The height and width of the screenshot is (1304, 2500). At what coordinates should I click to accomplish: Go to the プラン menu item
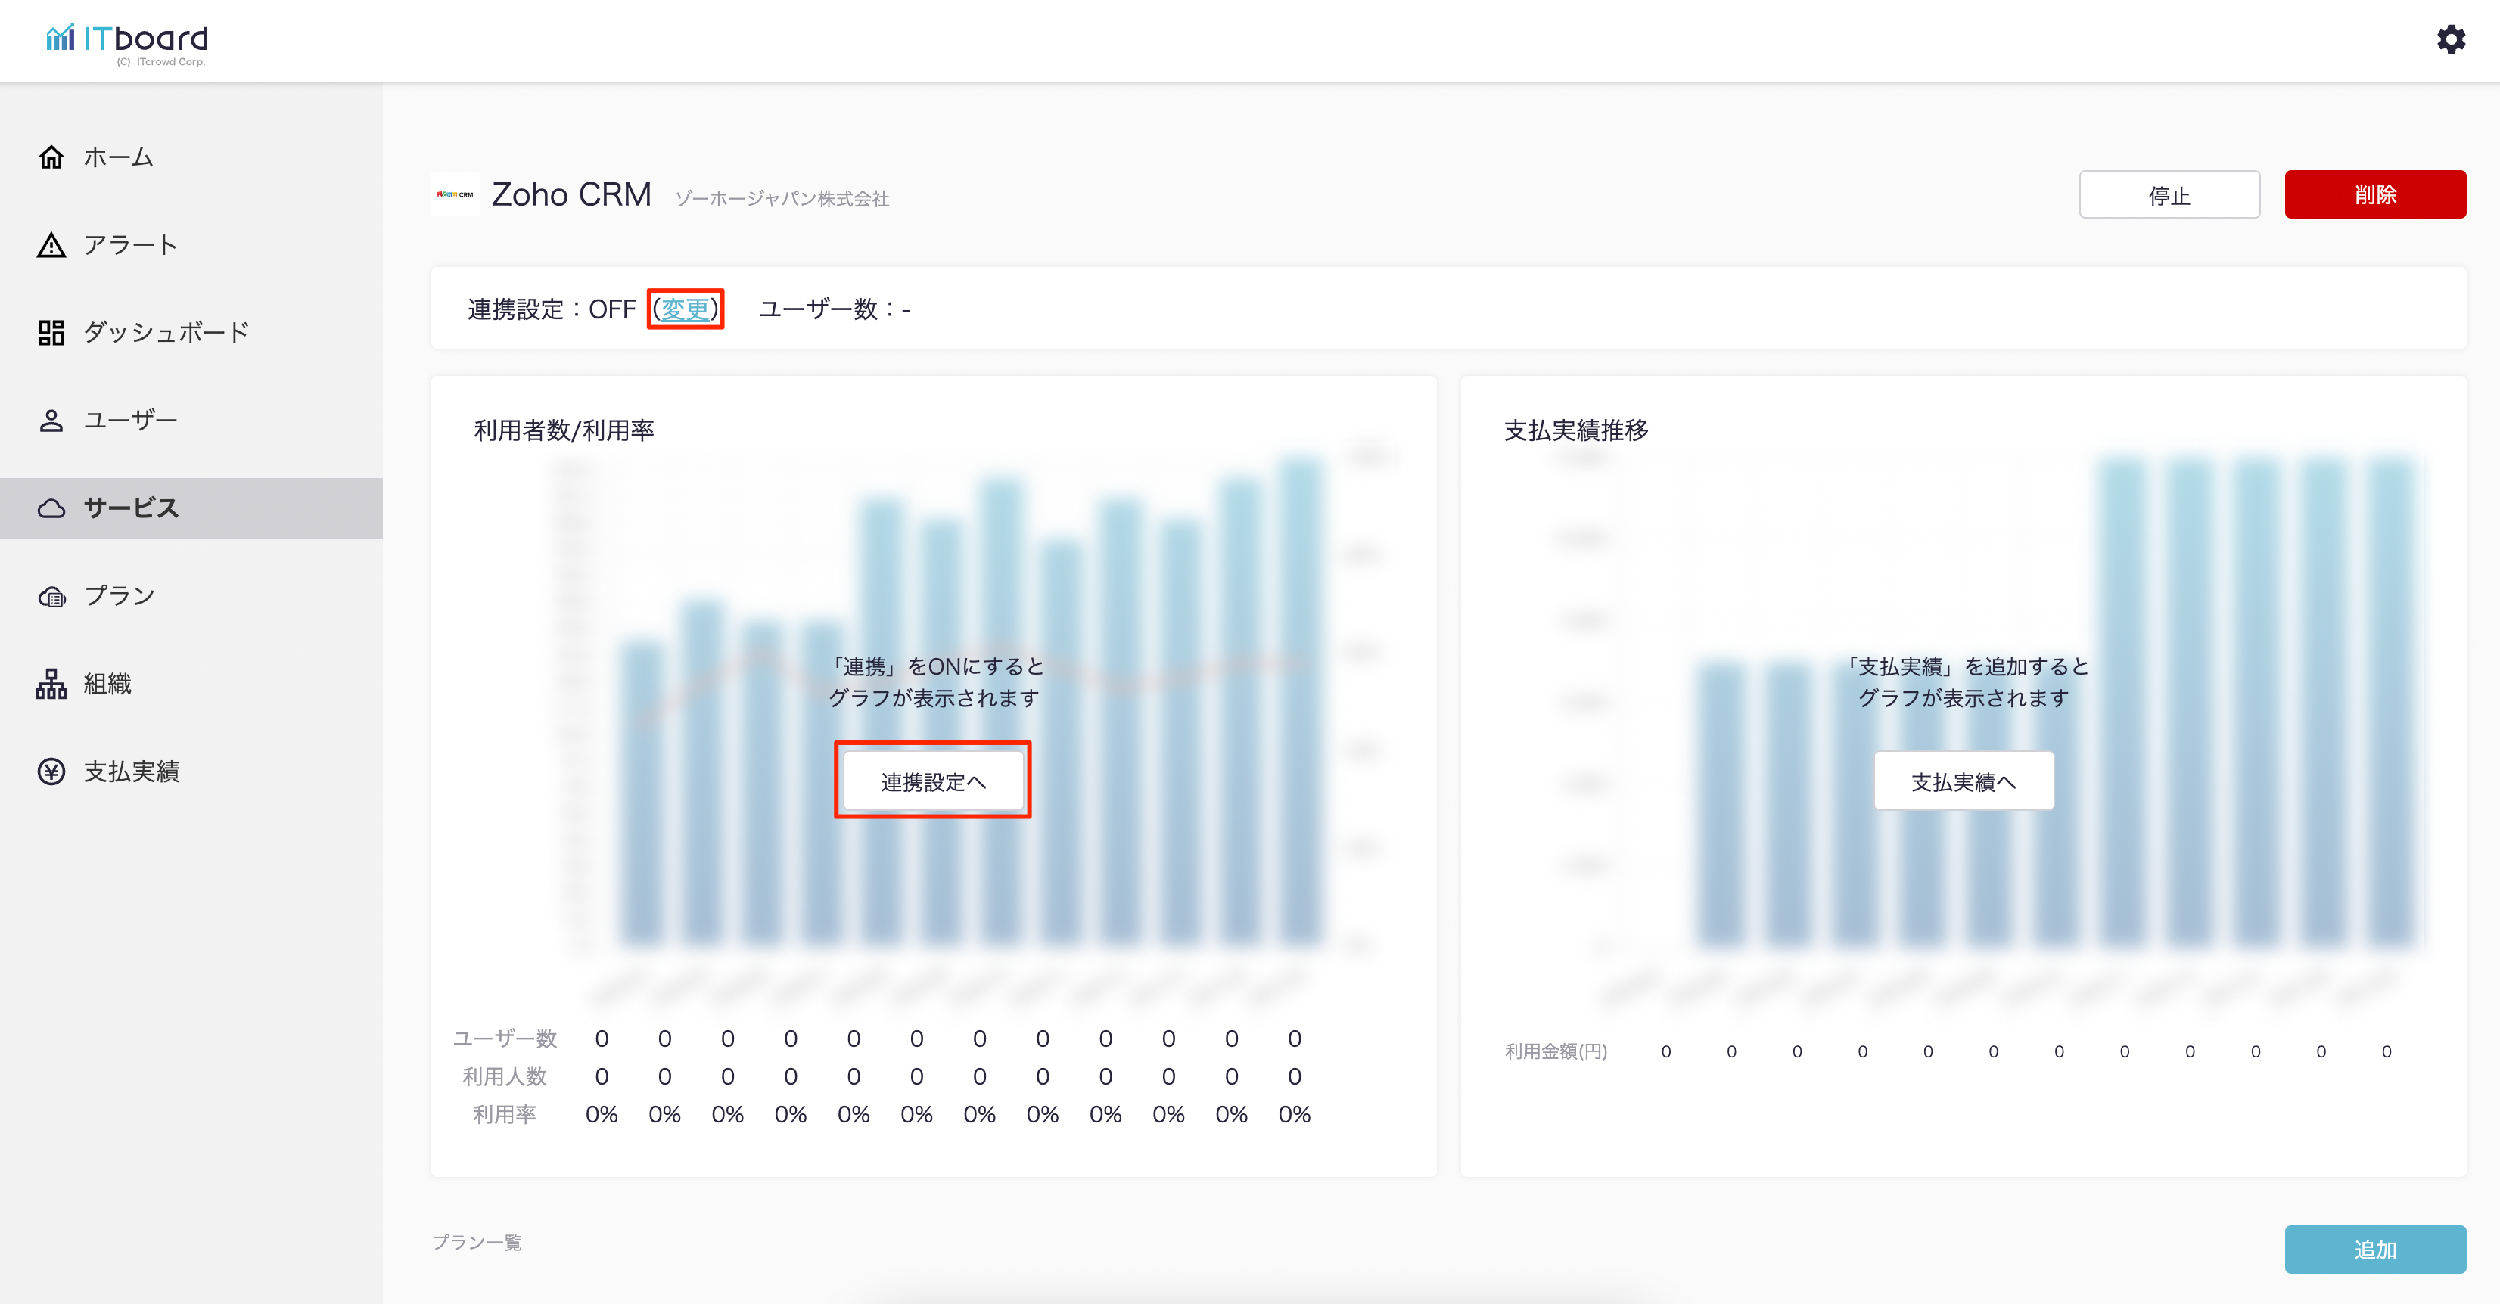pyautogui.click(x=120, y=596)
